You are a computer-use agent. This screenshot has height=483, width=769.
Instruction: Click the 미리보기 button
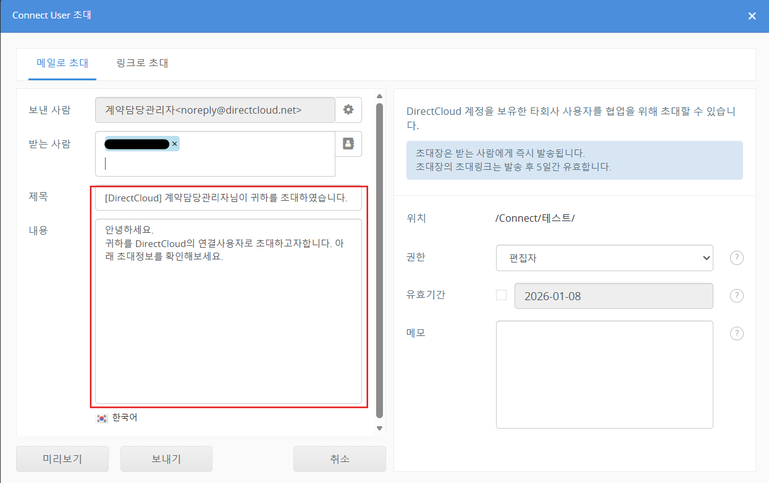click(x=62, y=459)
